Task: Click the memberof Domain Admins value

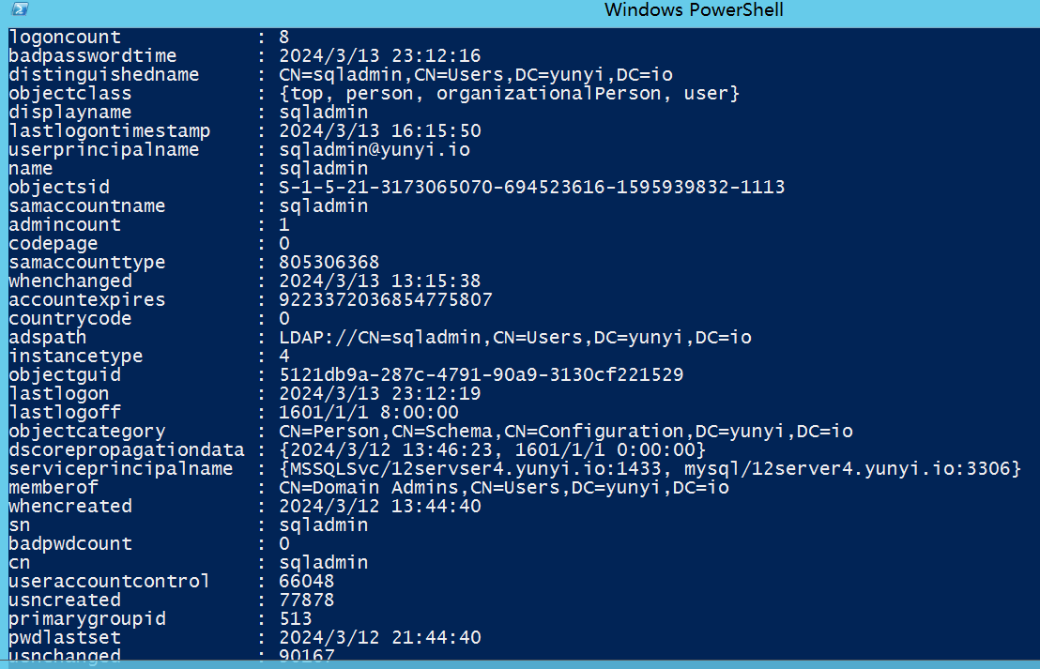Action: tap(504, 487)
